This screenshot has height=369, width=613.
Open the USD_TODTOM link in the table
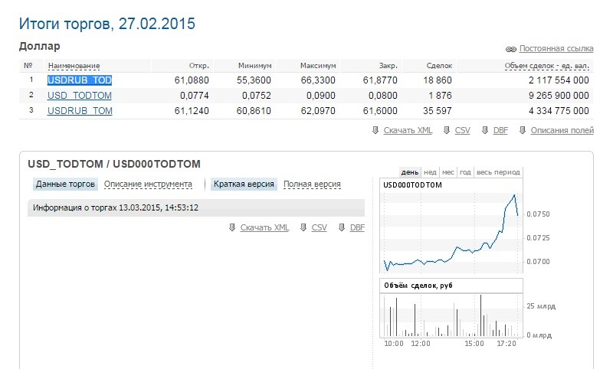[80, 96]
